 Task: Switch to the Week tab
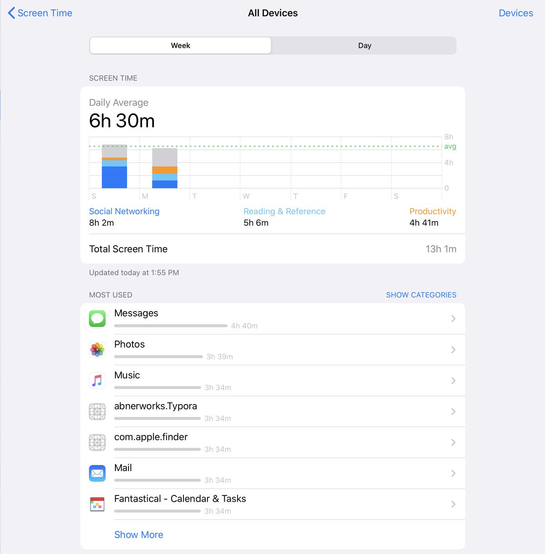(180, 45)
